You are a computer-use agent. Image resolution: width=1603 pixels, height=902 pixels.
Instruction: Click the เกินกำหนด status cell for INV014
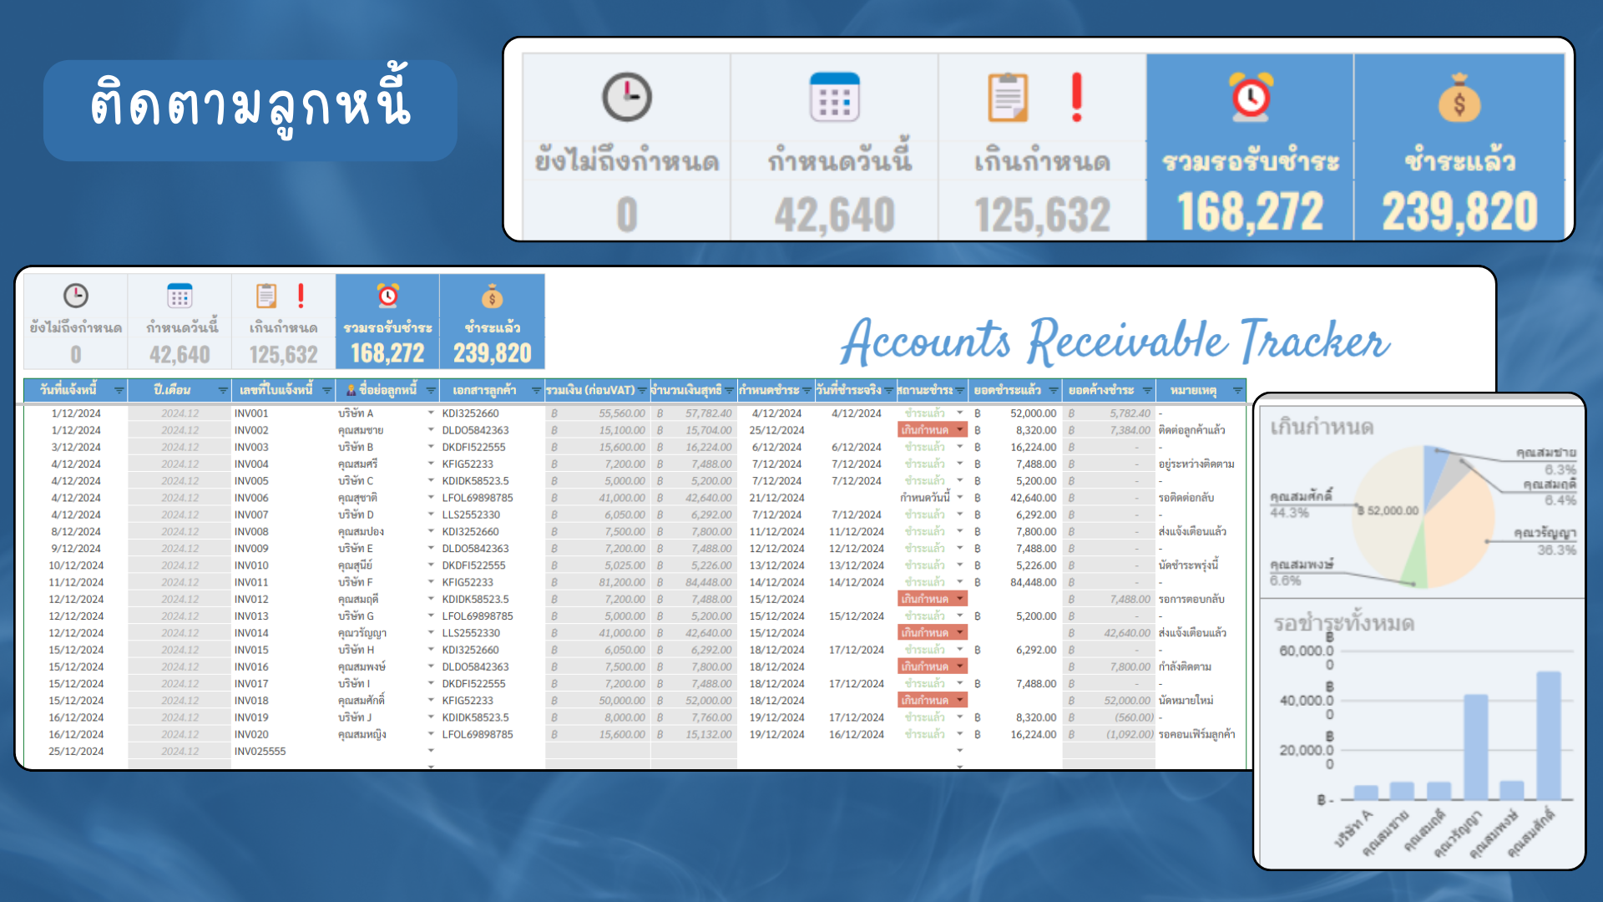pos(932,632)
